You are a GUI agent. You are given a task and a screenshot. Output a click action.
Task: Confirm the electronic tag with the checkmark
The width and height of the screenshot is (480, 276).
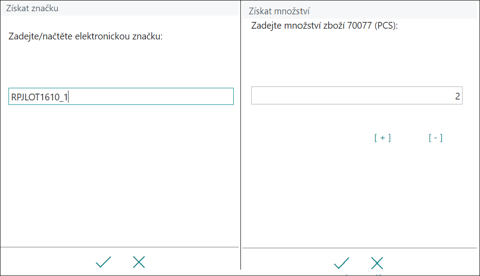pyautogui.click(x=103, y=262)
